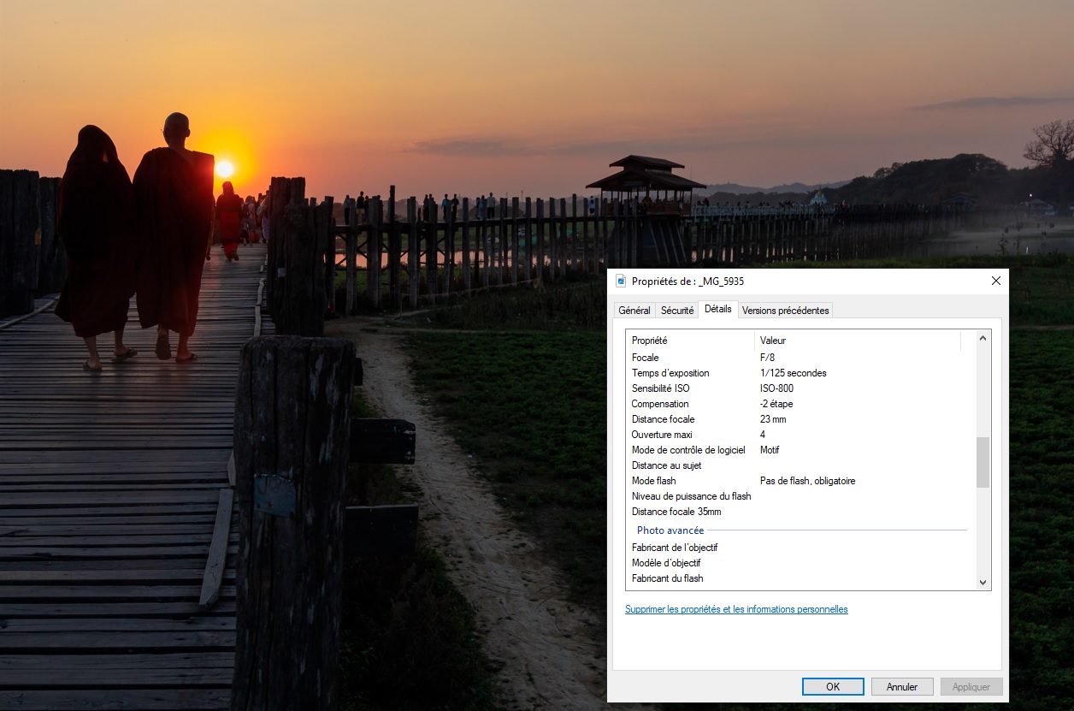Click the Propriété column header
This screenshot has width=1074, height=711.
pyautogui.click(x=690, y=341)
